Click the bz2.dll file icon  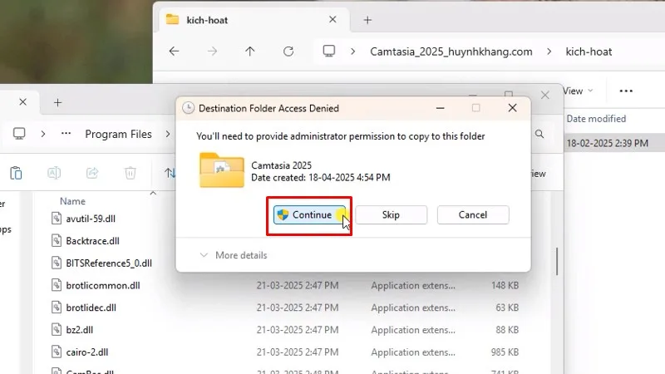57,329
